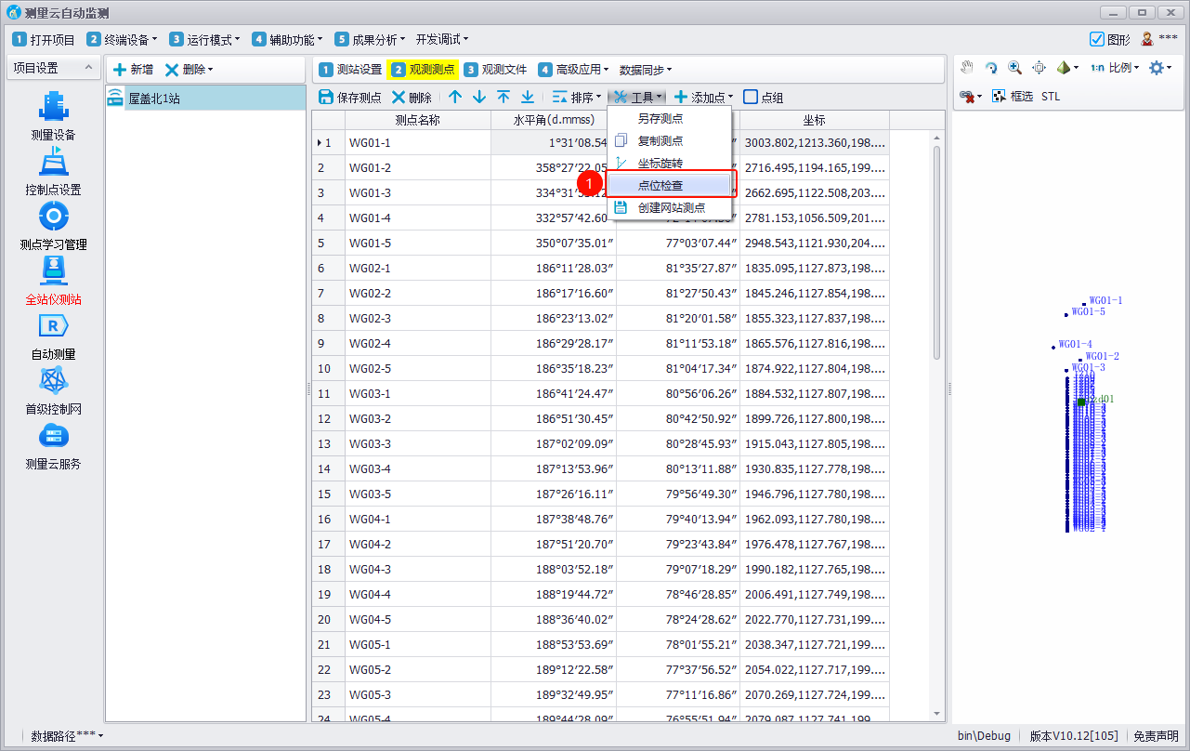Move selected point to top
The image size is (1190, 751).
(503, 97)
